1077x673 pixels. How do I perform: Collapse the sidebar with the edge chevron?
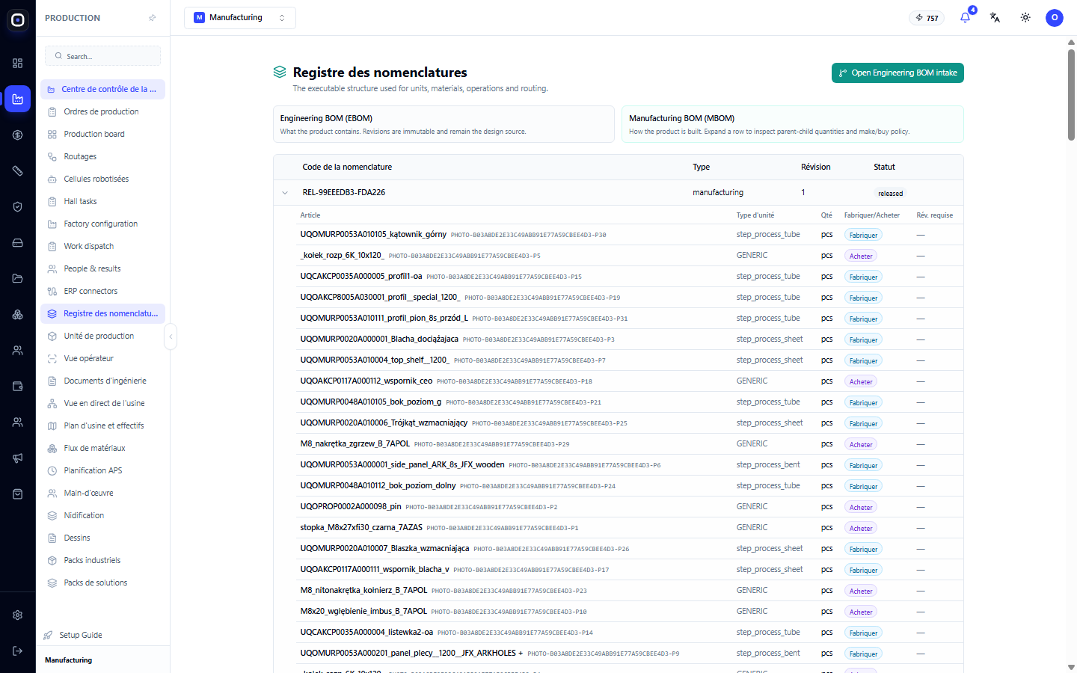coord(171,336)
